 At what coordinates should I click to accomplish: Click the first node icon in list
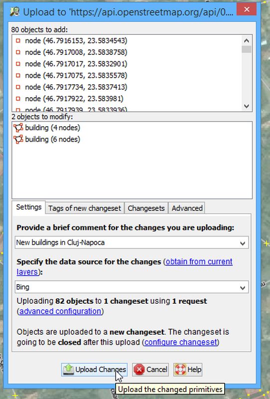click(18, 41)
